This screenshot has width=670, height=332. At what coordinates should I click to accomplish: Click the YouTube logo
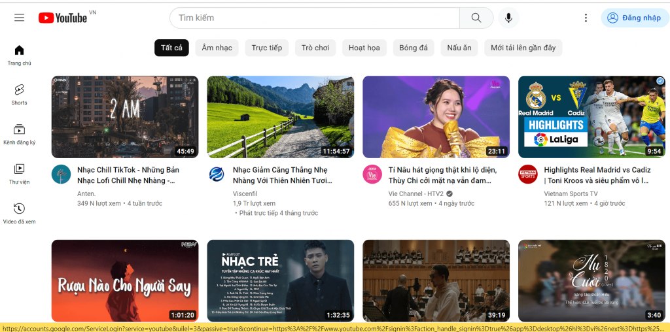coord(63,18)
